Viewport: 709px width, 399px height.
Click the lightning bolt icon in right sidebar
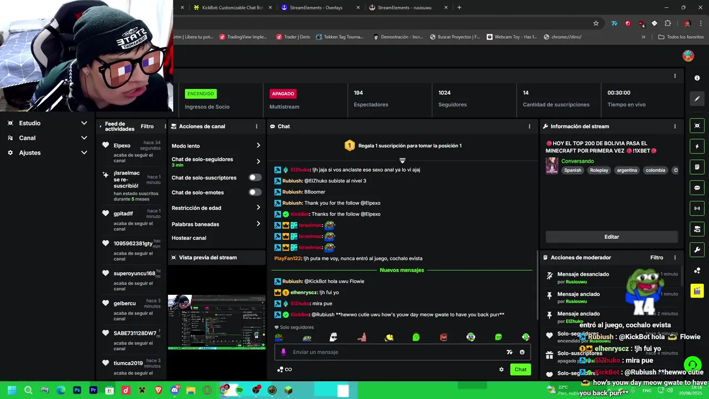tap(697, 146)
